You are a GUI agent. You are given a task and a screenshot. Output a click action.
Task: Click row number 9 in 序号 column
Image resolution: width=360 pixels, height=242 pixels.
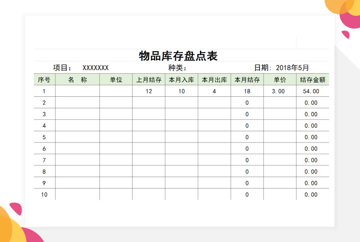tap(44, 183)
